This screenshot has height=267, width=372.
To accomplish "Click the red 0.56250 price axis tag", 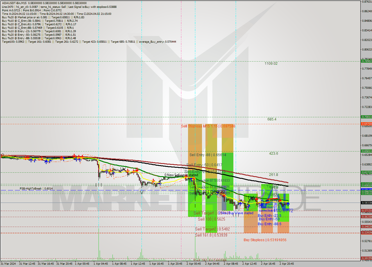I will 366,217.
